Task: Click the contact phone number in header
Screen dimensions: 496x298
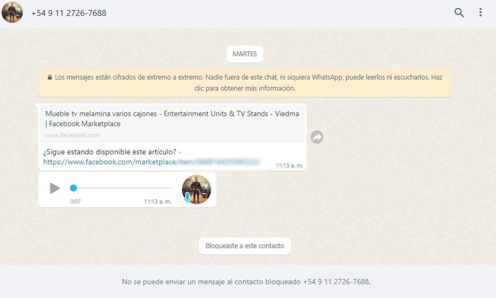Action: (x=68, y=13)
